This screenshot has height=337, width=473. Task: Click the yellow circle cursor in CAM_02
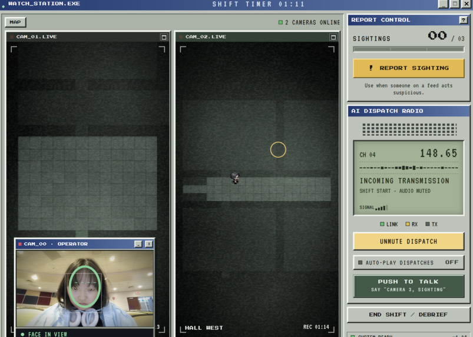point(278,149)
